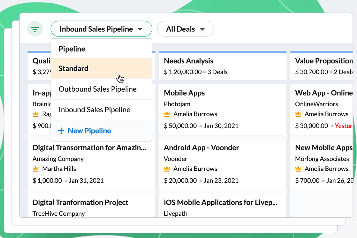Click crown icon on Web App - Online card
Image resolution: width=357 pixels, height=238 pixels.
click(298, 114)
